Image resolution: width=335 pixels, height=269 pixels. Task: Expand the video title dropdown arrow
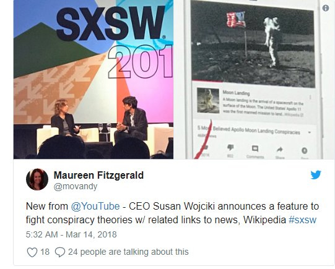point(310,132)
